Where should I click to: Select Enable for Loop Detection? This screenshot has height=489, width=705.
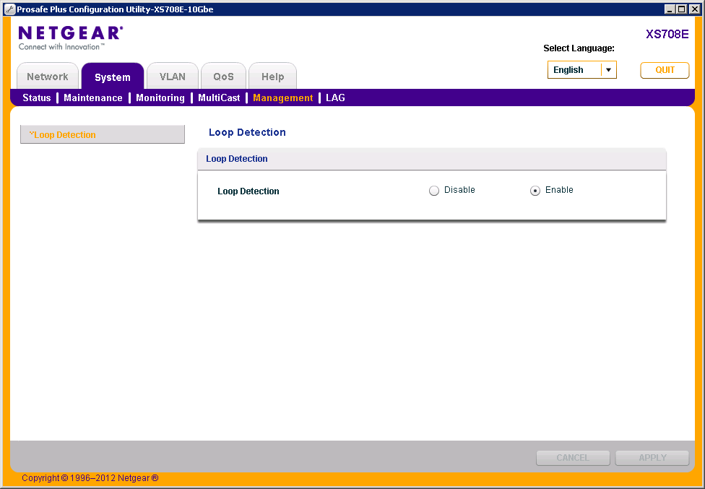(x=535, y=191)
